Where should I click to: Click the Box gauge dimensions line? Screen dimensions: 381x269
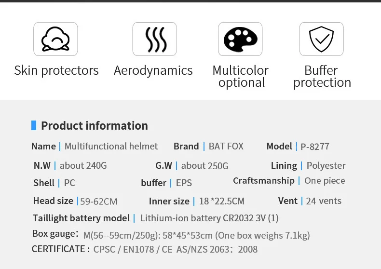[x=196, y=235]
